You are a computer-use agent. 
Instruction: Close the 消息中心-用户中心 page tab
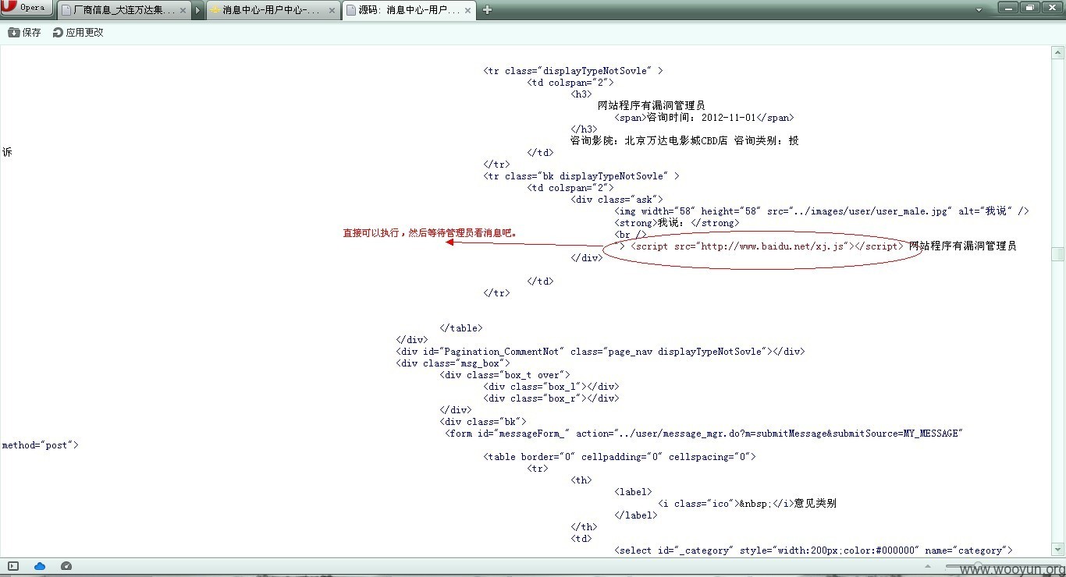[x=332, y=11]
